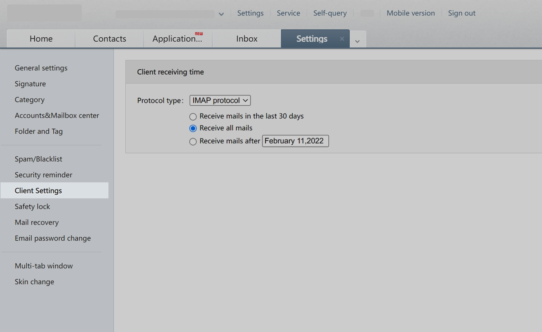Viewport: 542px width, 332px height.
Task: Click Sign out
Action: [x=461, y=13]
